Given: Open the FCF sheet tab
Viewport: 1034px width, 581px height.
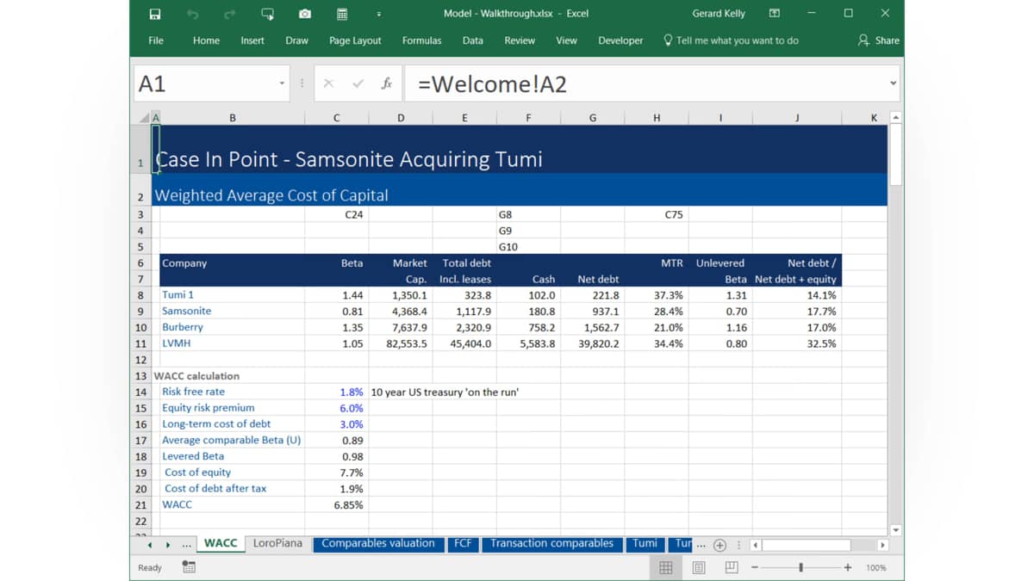Looking at the screenshot, I should 463,543.
